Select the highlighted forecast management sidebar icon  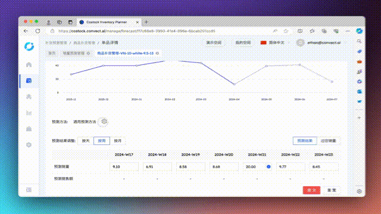coord(29,81)
